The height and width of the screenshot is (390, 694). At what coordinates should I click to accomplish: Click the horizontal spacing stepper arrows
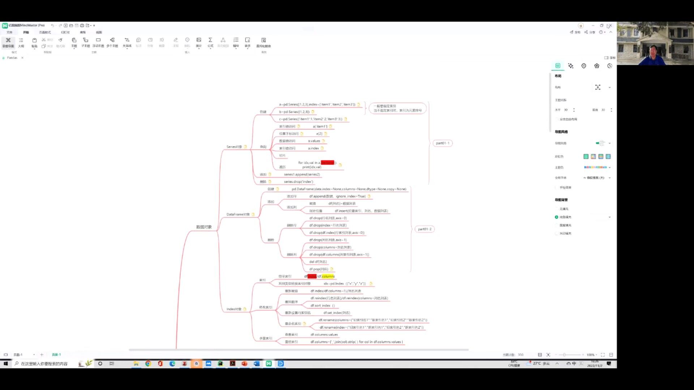(574, 110)
